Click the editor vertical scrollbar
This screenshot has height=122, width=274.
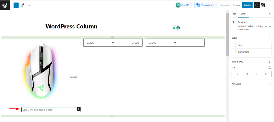(227, 34)
